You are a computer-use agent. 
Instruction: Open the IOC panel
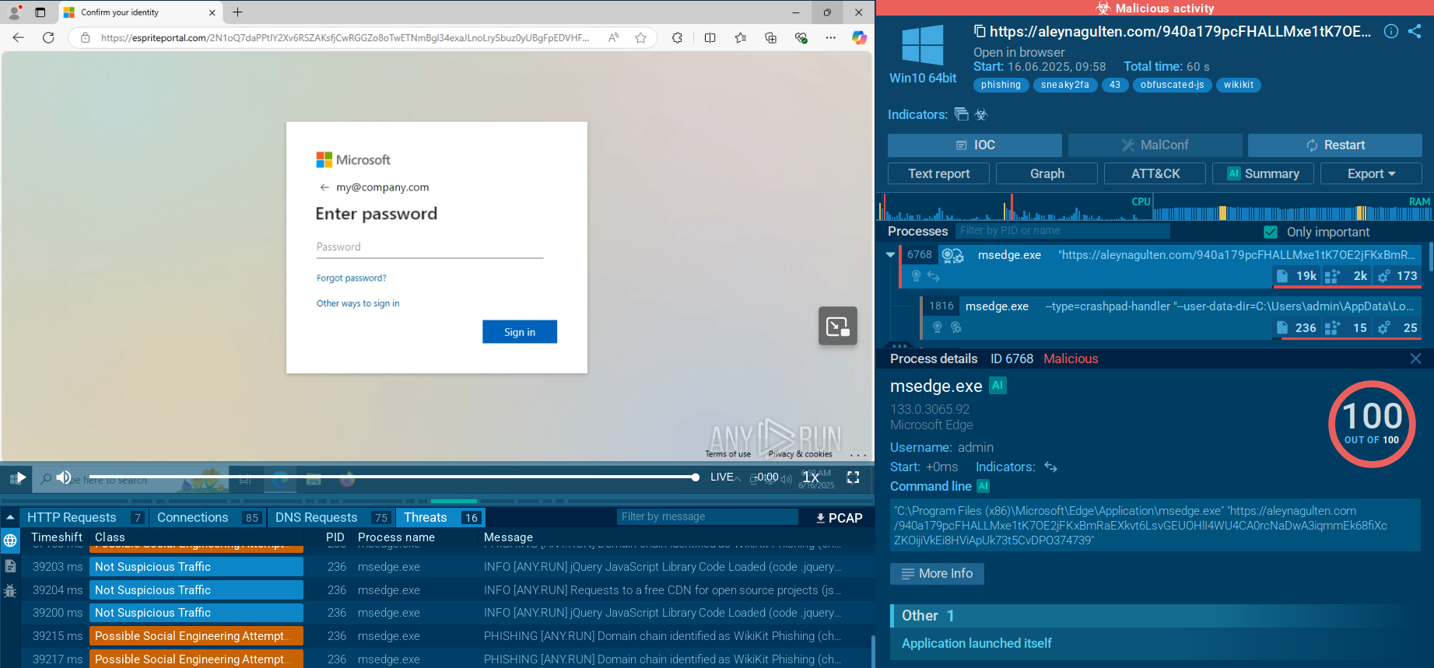pos(975,145)
